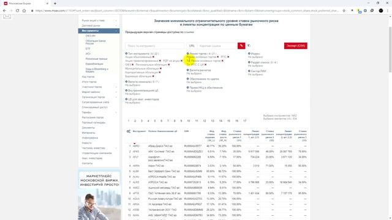Open new browser tab plus button
392x220 pixels.
pos(55,4)
